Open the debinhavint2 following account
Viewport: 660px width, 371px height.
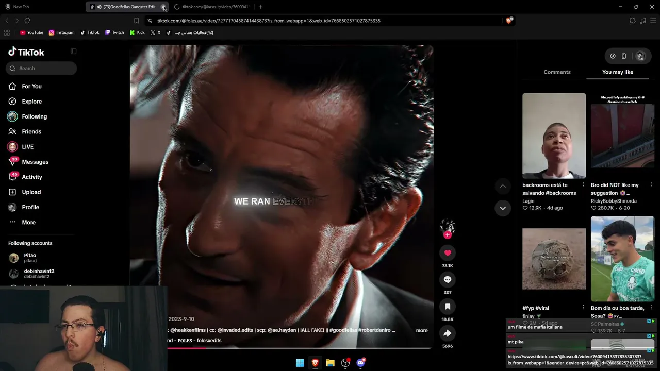(x=39, y=274)
